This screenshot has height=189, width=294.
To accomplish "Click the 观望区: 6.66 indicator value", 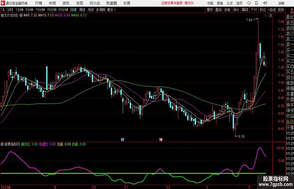I will [47, 144].
